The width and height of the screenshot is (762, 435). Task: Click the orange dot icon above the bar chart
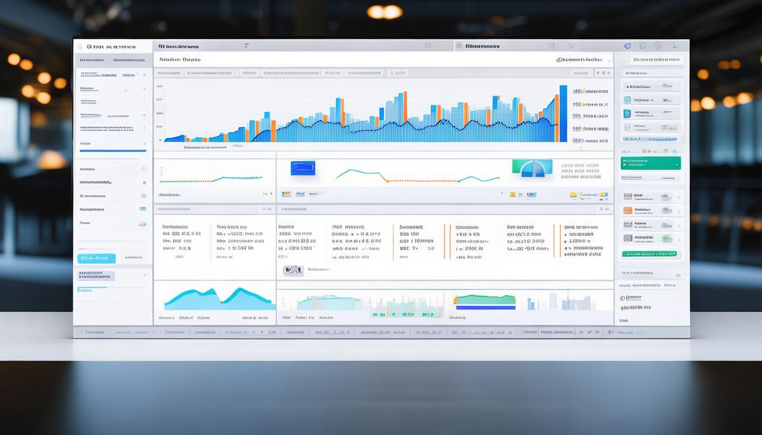coord(597,73)
